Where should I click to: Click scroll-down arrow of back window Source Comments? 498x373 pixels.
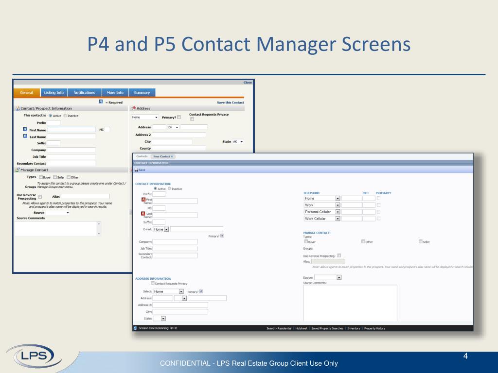[99, 234]
